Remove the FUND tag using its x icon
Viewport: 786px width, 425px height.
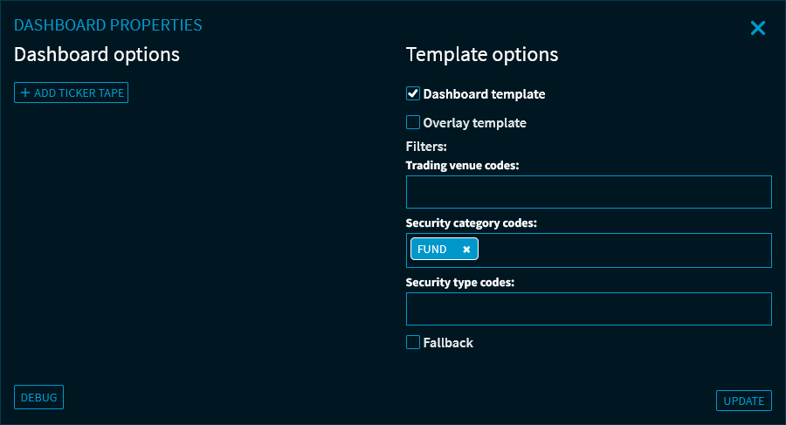click(466, 250)
